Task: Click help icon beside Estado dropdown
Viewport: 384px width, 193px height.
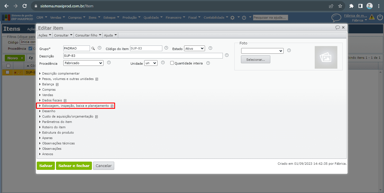Action: tap(210, 48)
